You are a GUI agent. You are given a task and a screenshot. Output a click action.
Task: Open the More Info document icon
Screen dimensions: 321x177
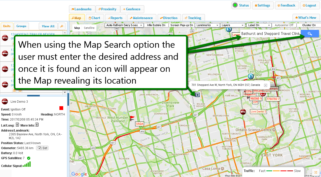[37, 125]
